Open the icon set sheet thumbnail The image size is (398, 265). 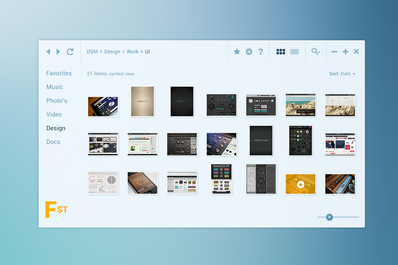coord(261,179)
